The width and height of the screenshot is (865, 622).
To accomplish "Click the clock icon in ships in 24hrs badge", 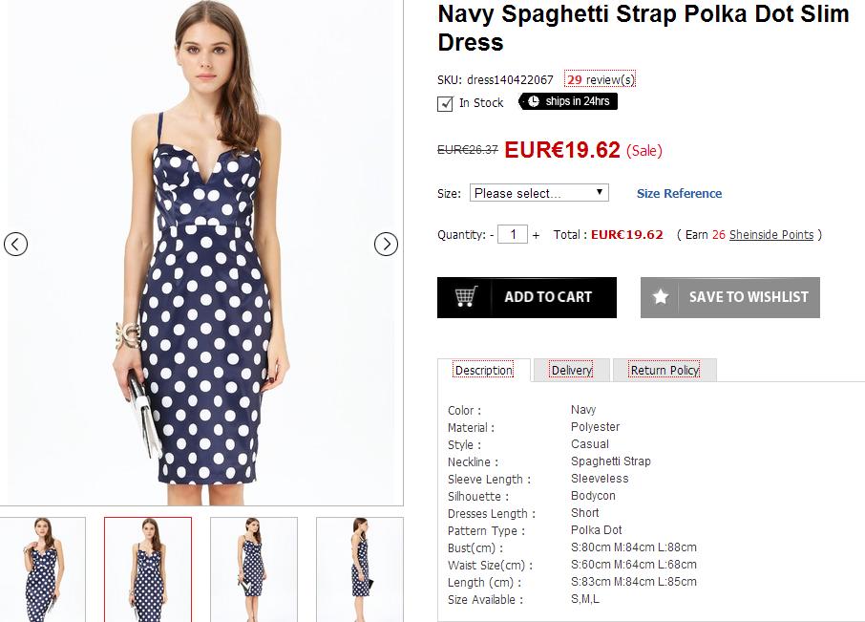I will pyautogui.click(x=534, y=101).
